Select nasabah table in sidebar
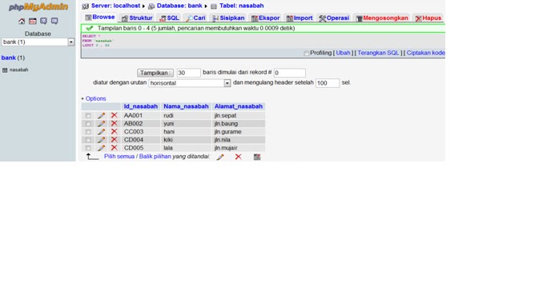547x307 pixels. click(19, 70)
